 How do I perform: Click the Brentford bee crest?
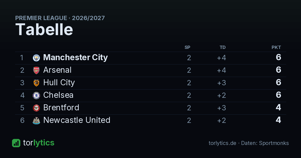click(x=36, y=108)
